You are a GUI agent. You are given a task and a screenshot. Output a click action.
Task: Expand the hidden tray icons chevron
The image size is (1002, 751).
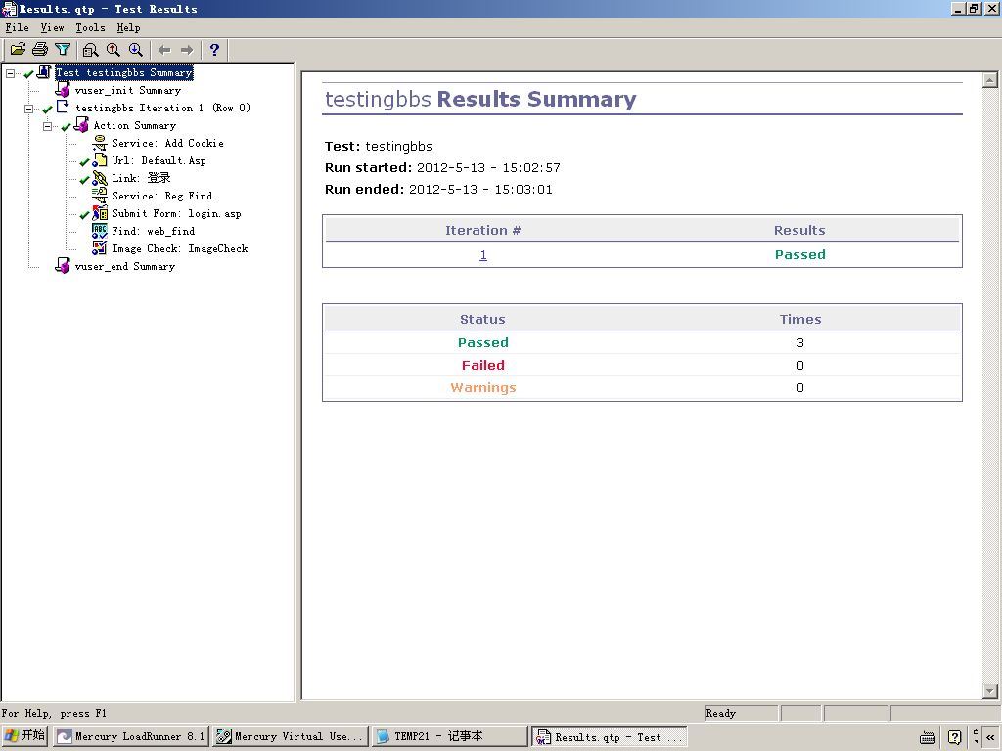click(990, 737)
